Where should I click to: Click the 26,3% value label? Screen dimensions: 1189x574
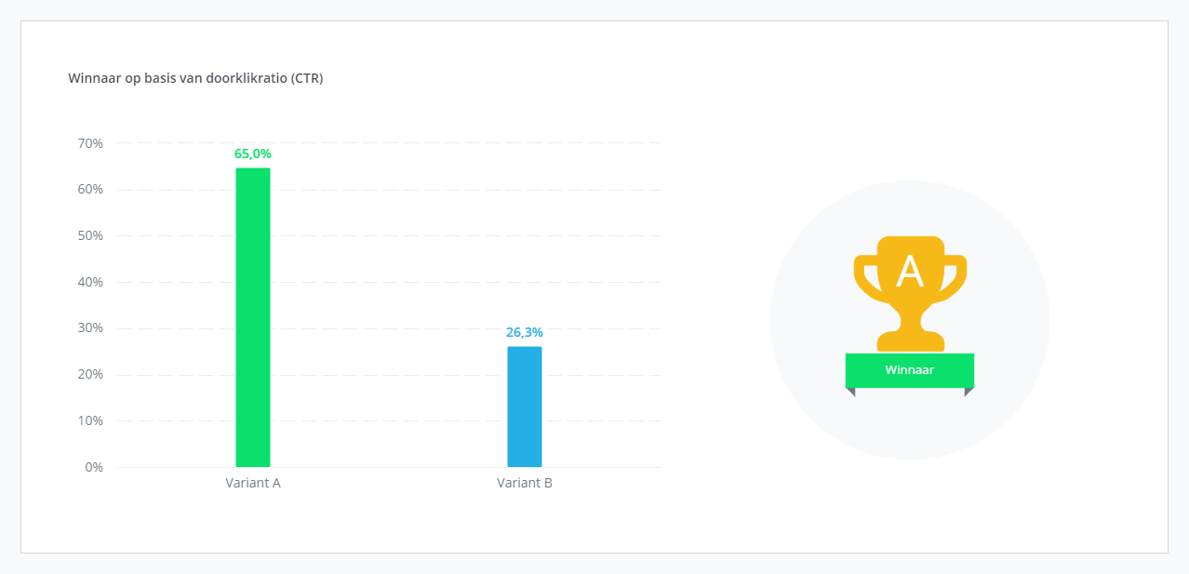coord(525,332)
